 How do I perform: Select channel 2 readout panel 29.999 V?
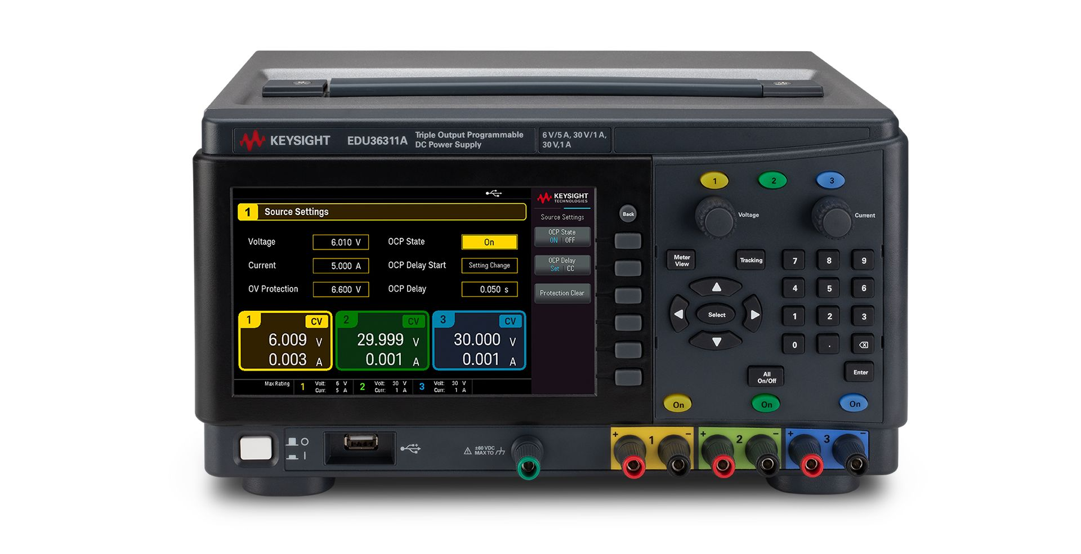pyautogui.click(x=382, y=341)
